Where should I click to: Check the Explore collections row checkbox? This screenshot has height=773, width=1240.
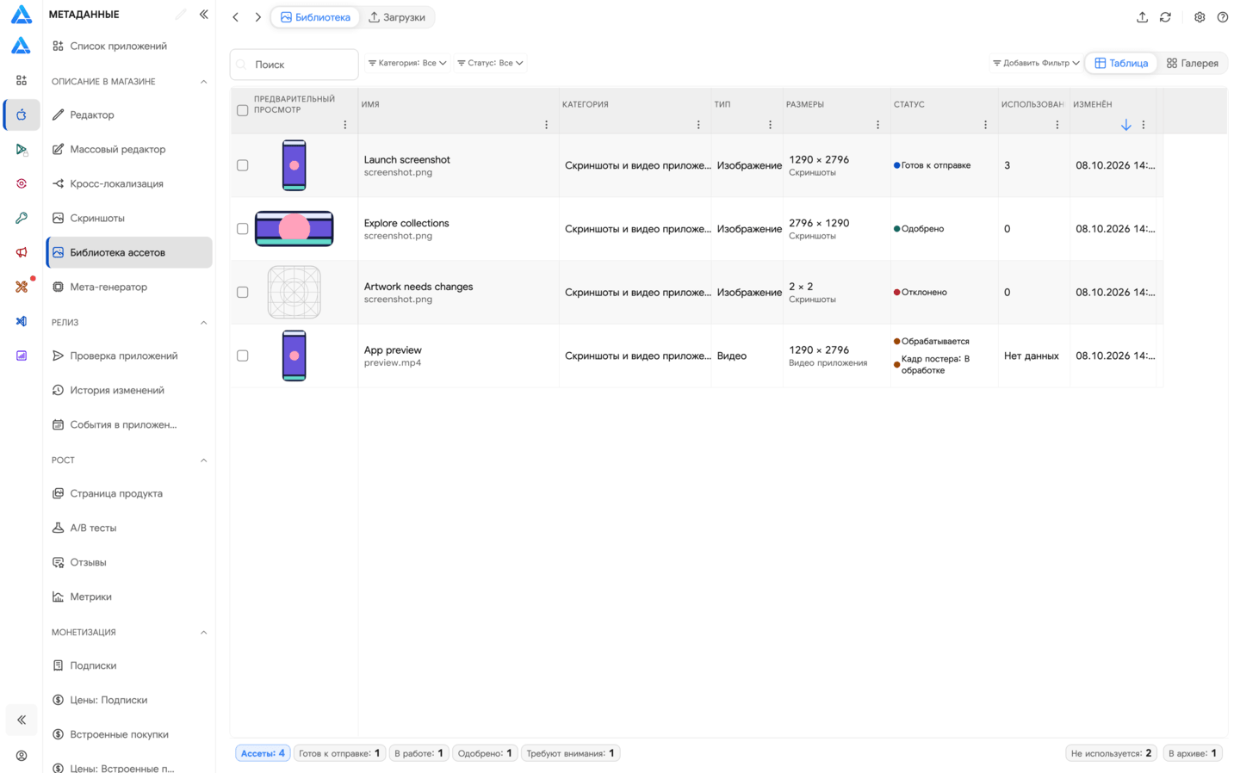(243, 229)
